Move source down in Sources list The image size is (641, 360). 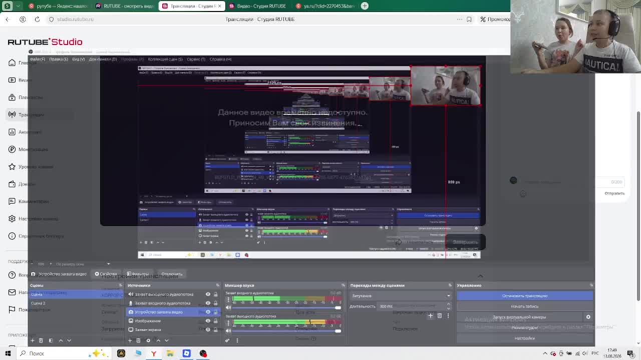[x=167, y=340]
